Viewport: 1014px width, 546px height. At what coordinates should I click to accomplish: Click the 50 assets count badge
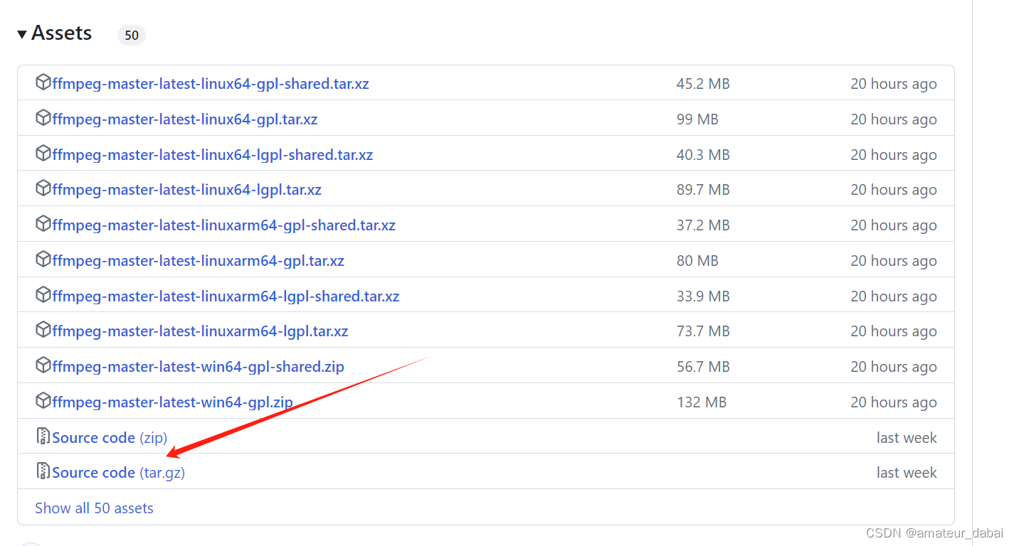[132, 35]
